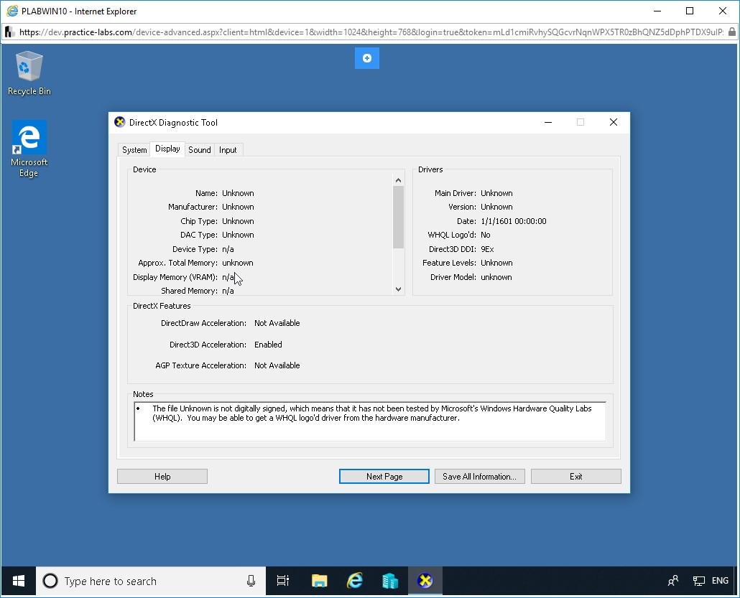Open the Recycle Bin desktop icon
Image resolution: width=740 pixels, height=598 pixels.
(x=29, y=73)
